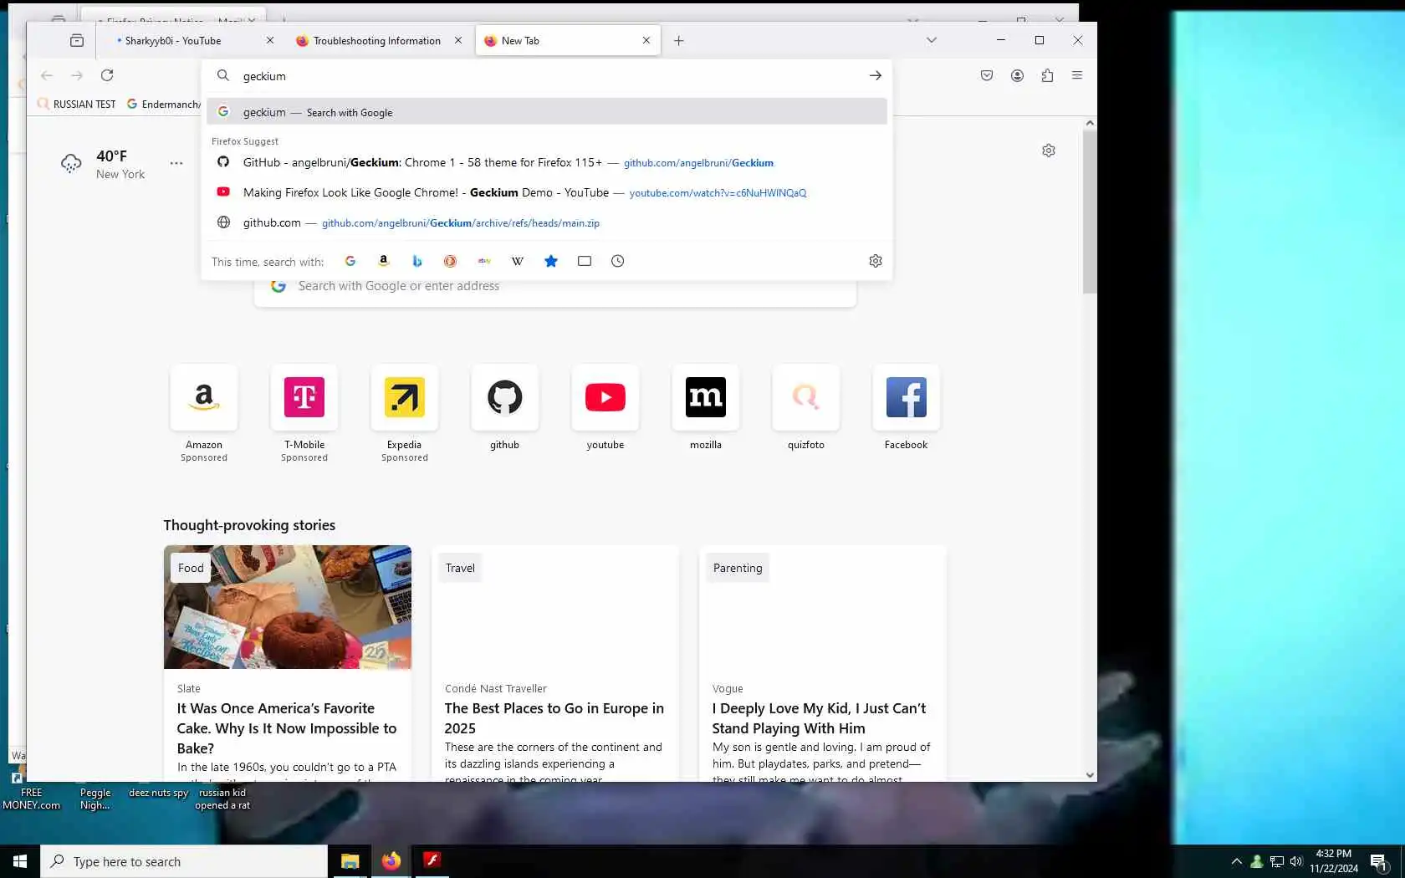The height and width of the screenshot is (878, 1405).
Task: Search in History using the clock icon
Action: tap(618, 261)
